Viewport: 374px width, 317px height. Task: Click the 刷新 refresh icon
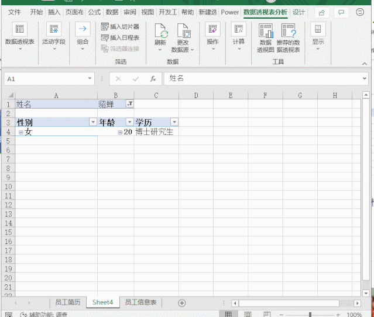(x=160, y=31)
